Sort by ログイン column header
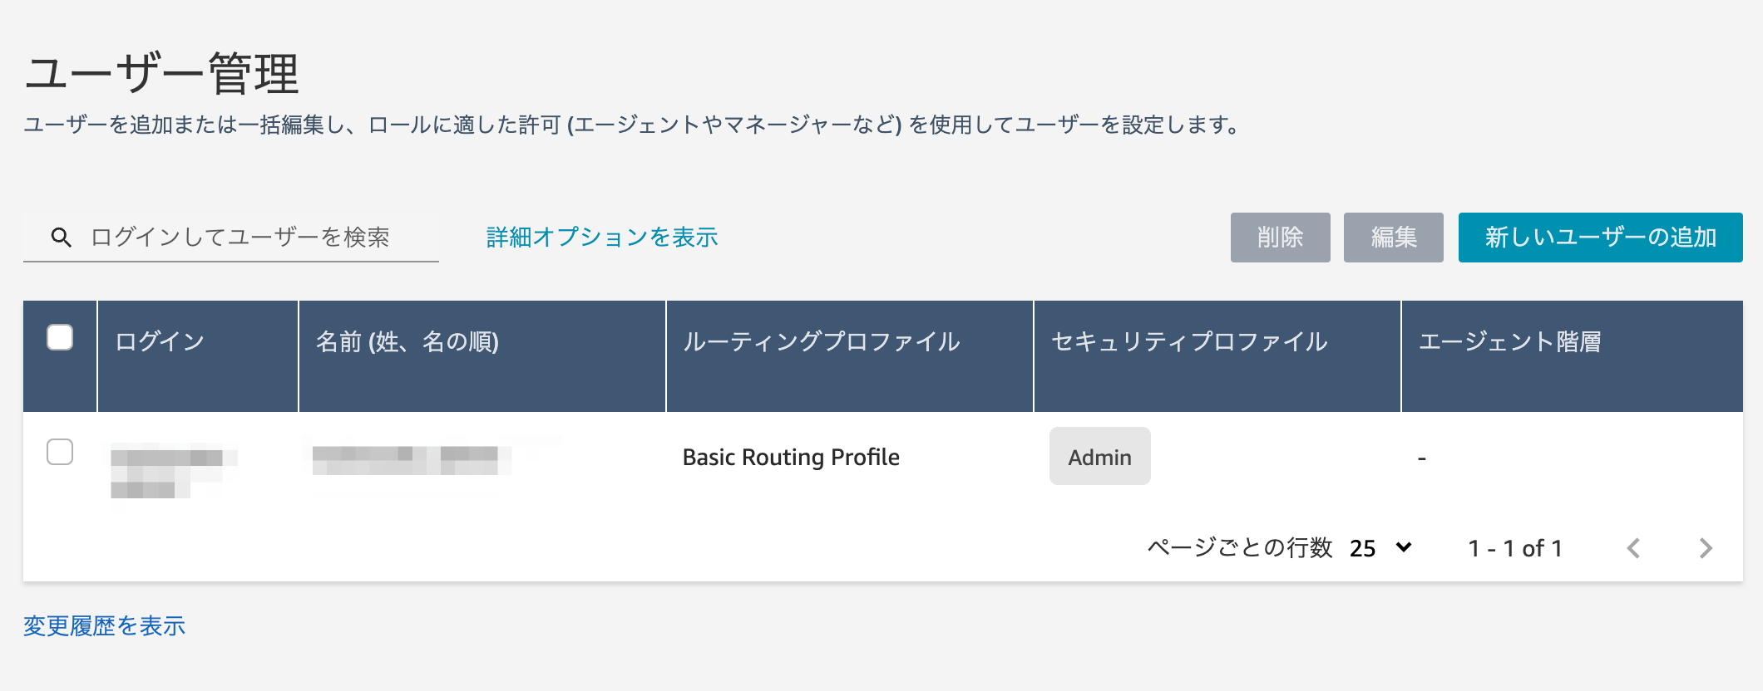 tap(160, 341)
